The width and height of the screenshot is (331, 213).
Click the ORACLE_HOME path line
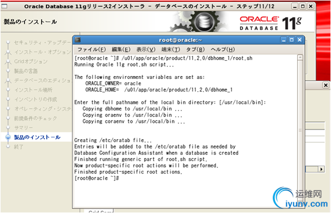coord(159,90)
